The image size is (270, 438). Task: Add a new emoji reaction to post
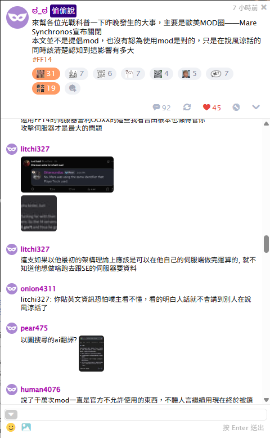[73, 88]
